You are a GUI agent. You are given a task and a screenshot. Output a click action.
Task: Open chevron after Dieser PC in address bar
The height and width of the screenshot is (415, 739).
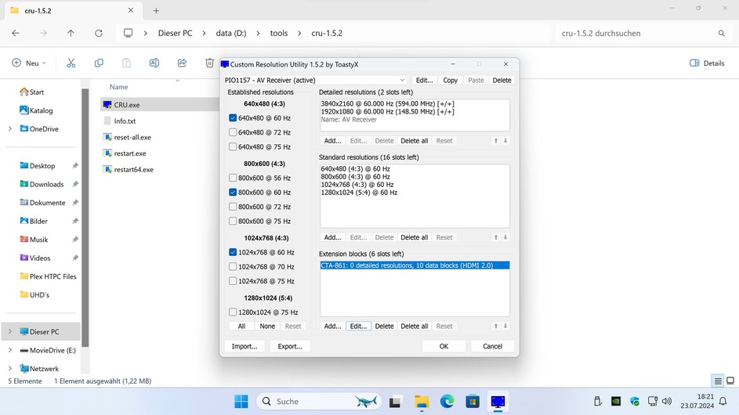coord(204,34)
